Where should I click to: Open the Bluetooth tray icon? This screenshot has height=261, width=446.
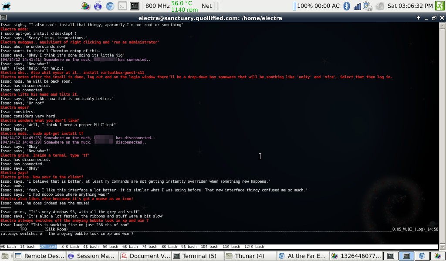click(347, 6)
